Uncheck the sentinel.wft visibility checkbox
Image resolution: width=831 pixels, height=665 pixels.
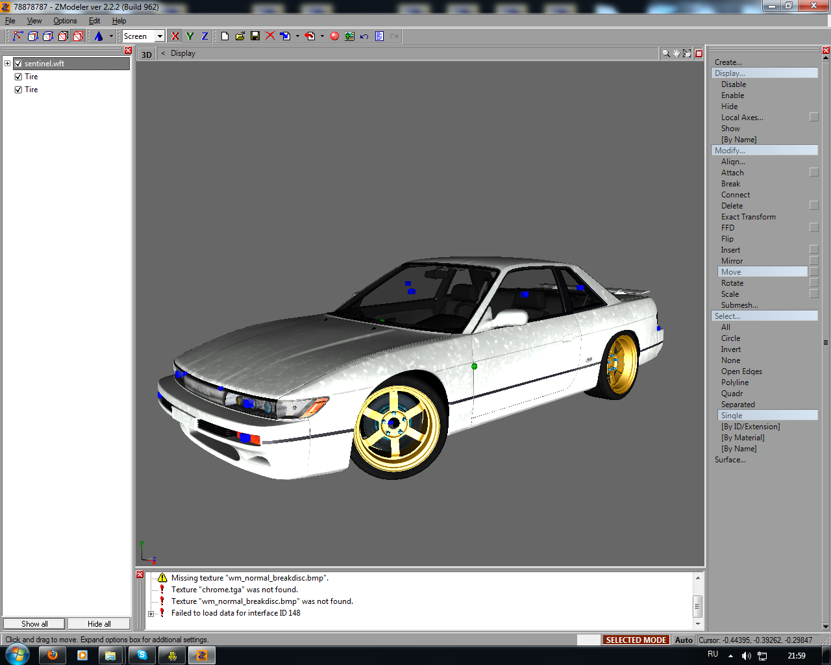point(18,64)
